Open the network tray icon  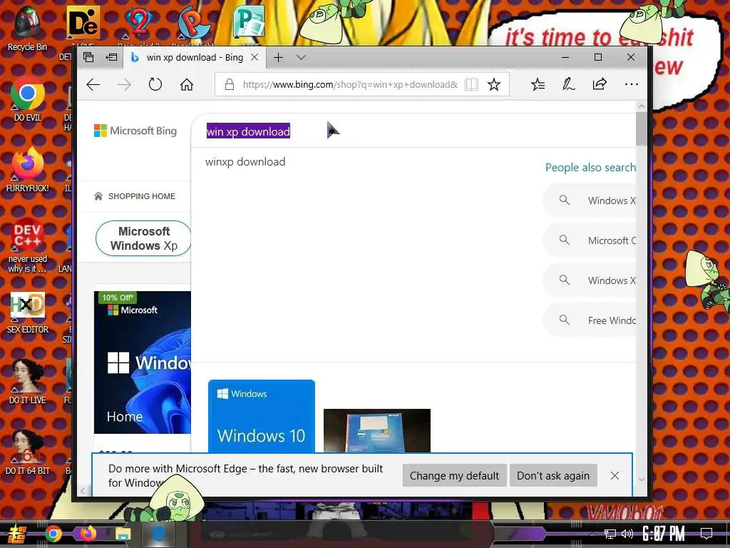610,534
